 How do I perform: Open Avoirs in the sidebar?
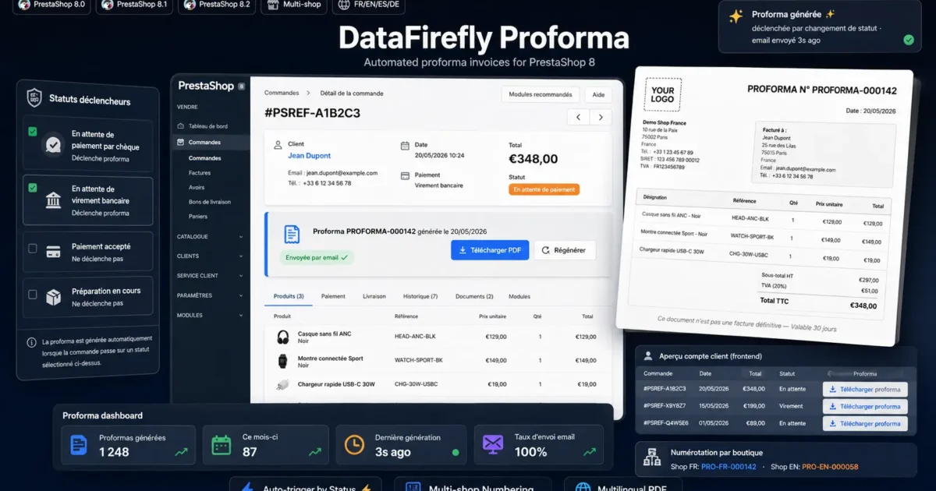pos(197,187)
